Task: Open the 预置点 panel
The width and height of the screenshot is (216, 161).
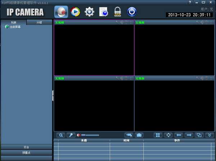Action: [x=26, y=153]
